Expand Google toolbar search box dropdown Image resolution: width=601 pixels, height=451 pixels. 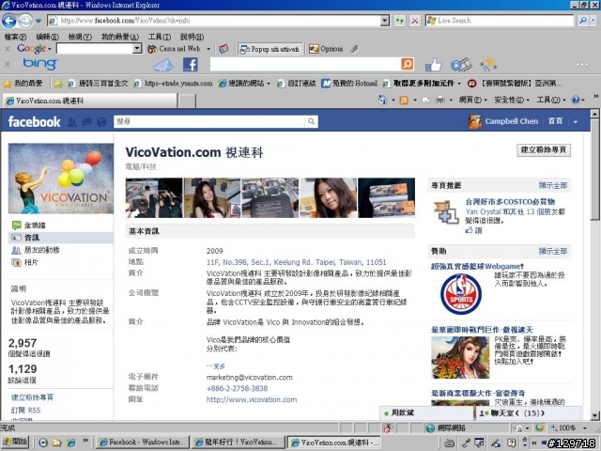(x=137, y=49)
